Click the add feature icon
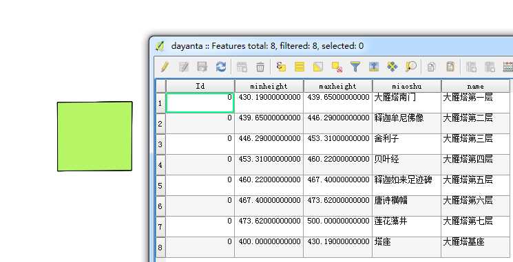Screen dimensions: 513x262 coord(242,67)
